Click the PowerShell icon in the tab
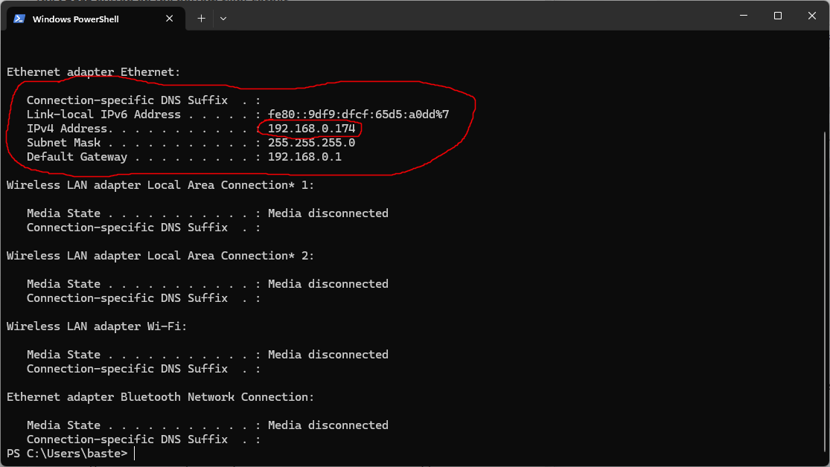The image size is (830, 467). tap(19, 19)
